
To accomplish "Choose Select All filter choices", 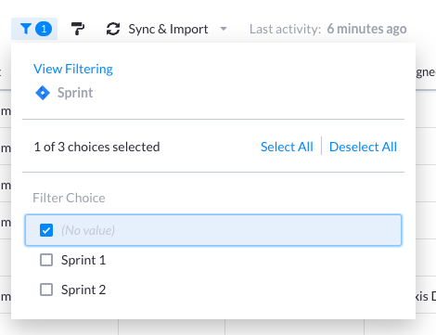I will (x=287, y=147).
